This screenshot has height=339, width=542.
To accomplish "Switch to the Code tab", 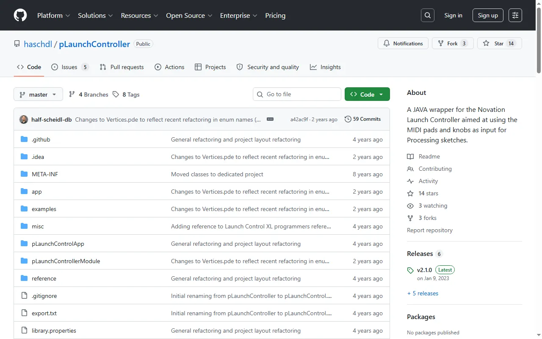I will click(29, 67).
